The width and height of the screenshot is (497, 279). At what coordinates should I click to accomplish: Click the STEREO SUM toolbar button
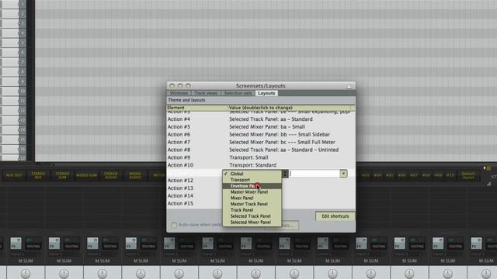[x=62, y=175]
